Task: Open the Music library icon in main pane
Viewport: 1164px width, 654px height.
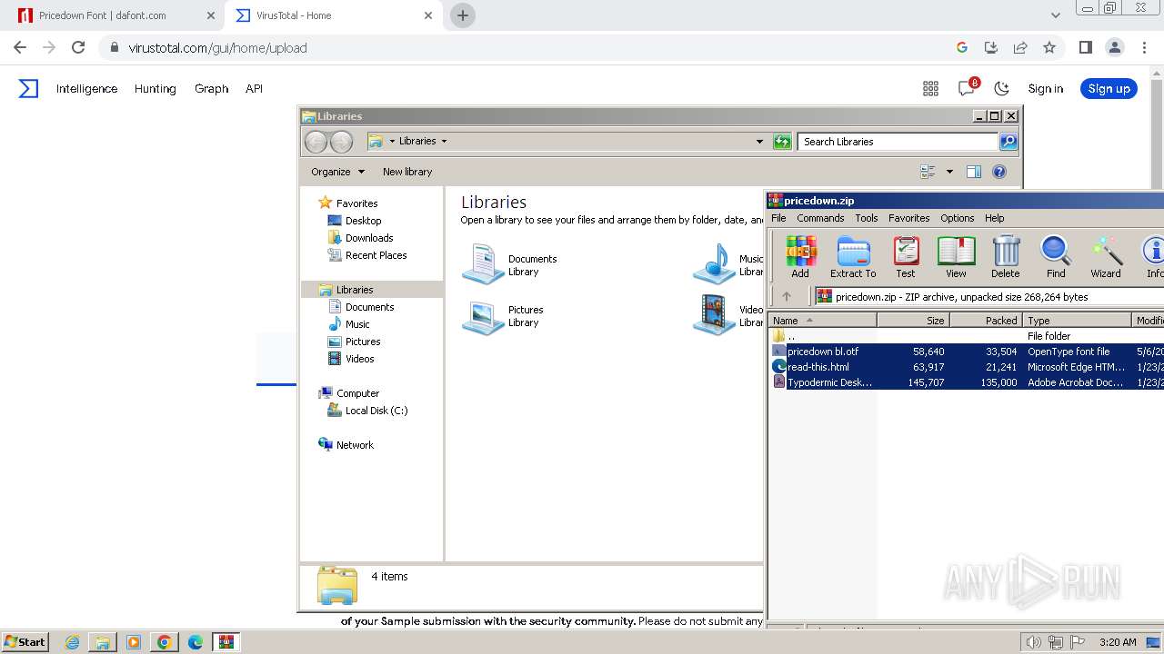Action: [714, 264]
